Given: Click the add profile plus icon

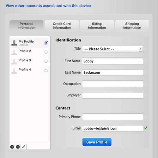Looking at the screenshot, I should click(x=12, y=147).
